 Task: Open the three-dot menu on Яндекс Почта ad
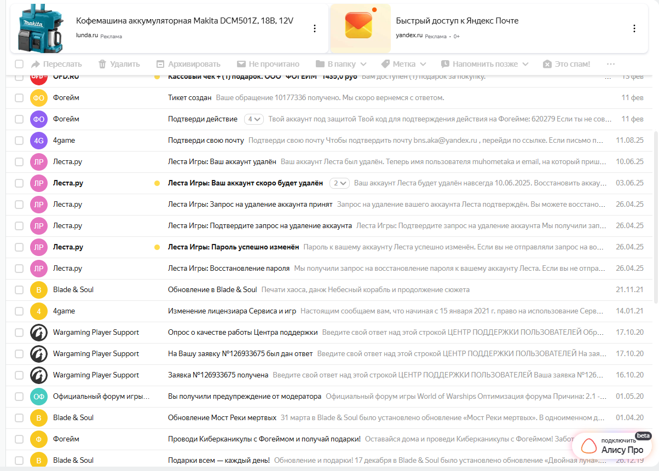634,28
